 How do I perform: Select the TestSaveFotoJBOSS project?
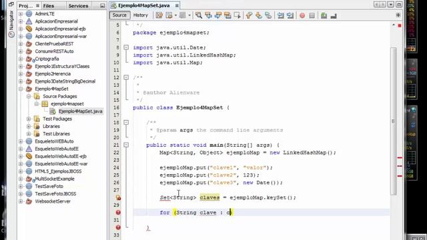[55, 194]
